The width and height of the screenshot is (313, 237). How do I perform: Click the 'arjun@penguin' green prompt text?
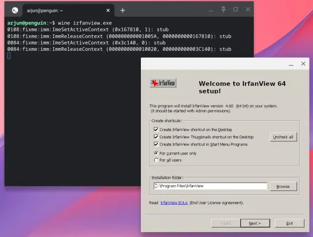tap(27, 23)
